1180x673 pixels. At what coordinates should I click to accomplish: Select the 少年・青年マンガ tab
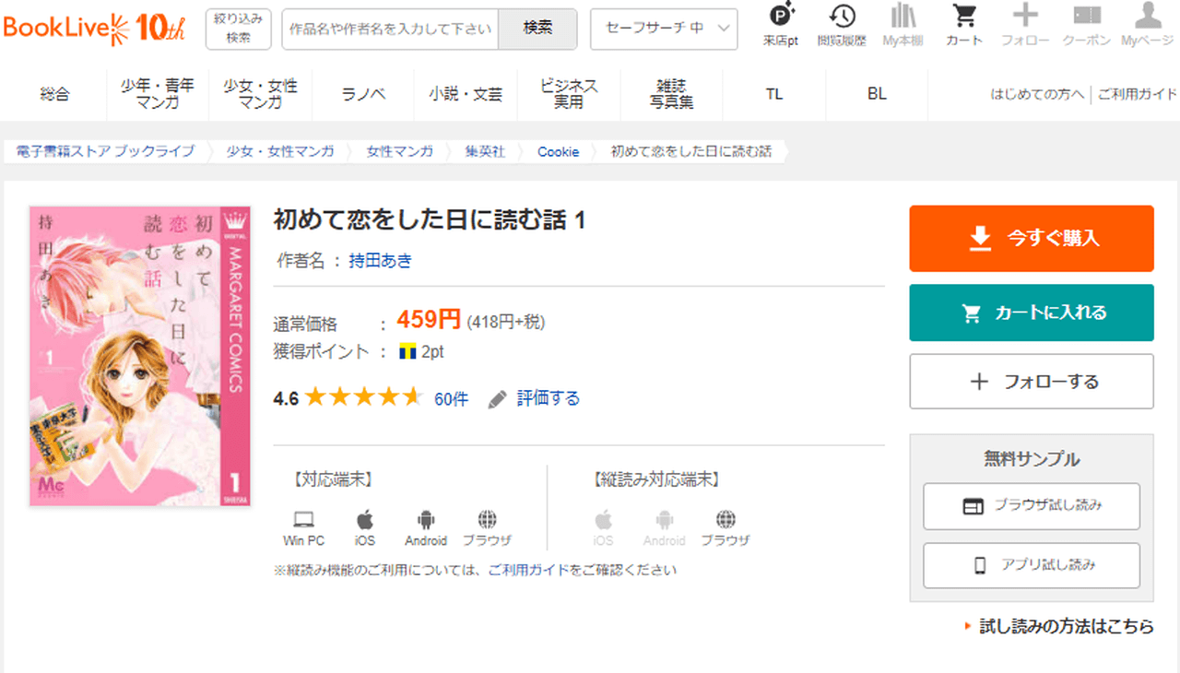pos(158,94)
